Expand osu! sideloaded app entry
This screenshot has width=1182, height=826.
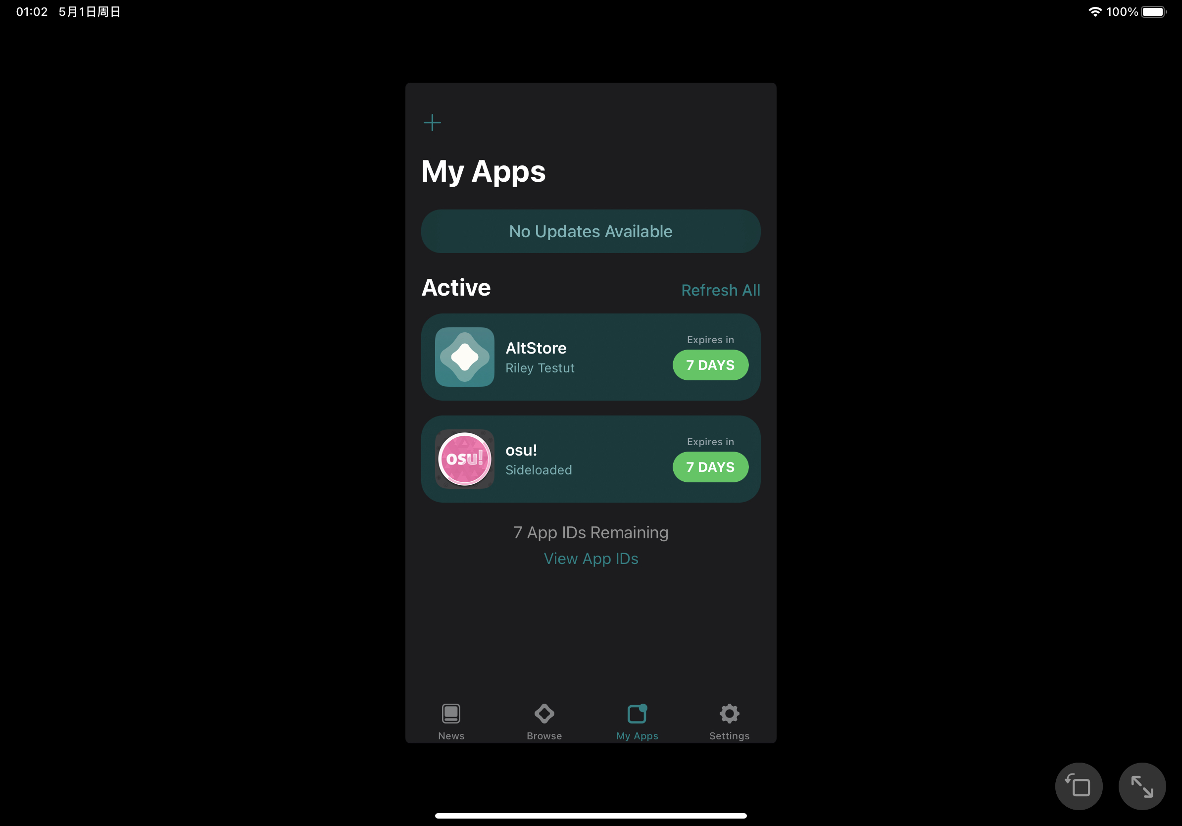(591, 459)
